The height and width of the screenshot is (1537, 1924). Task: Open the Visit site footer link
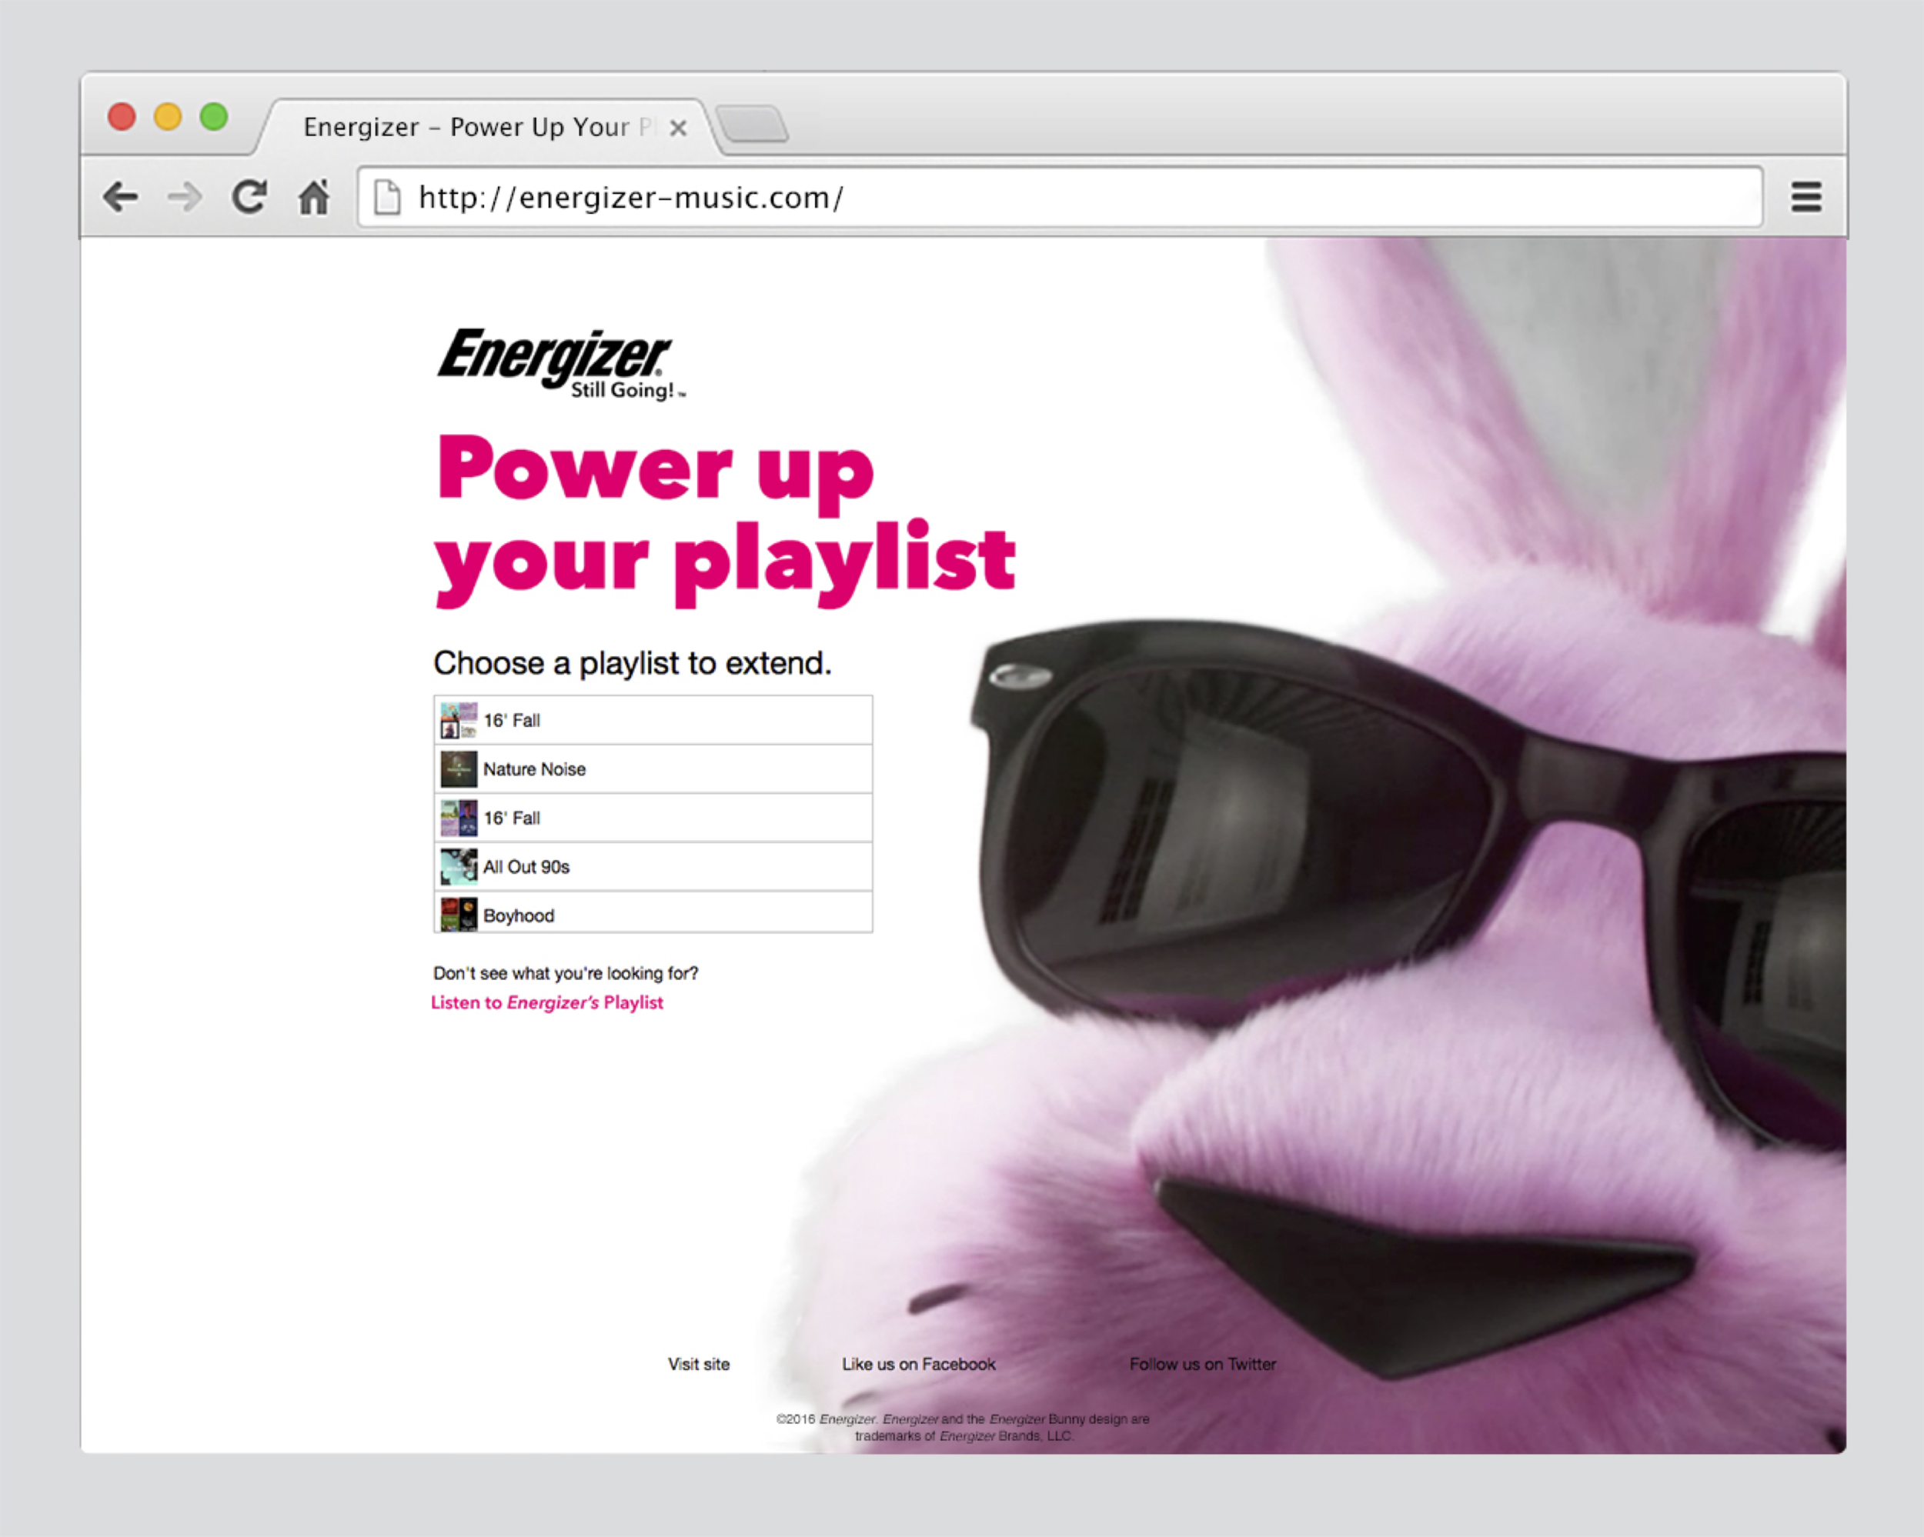[699, 1364]
